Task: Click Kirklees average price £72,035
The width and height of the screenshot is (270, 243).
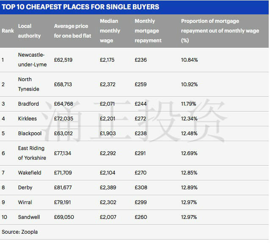Action: pos(63,119)
